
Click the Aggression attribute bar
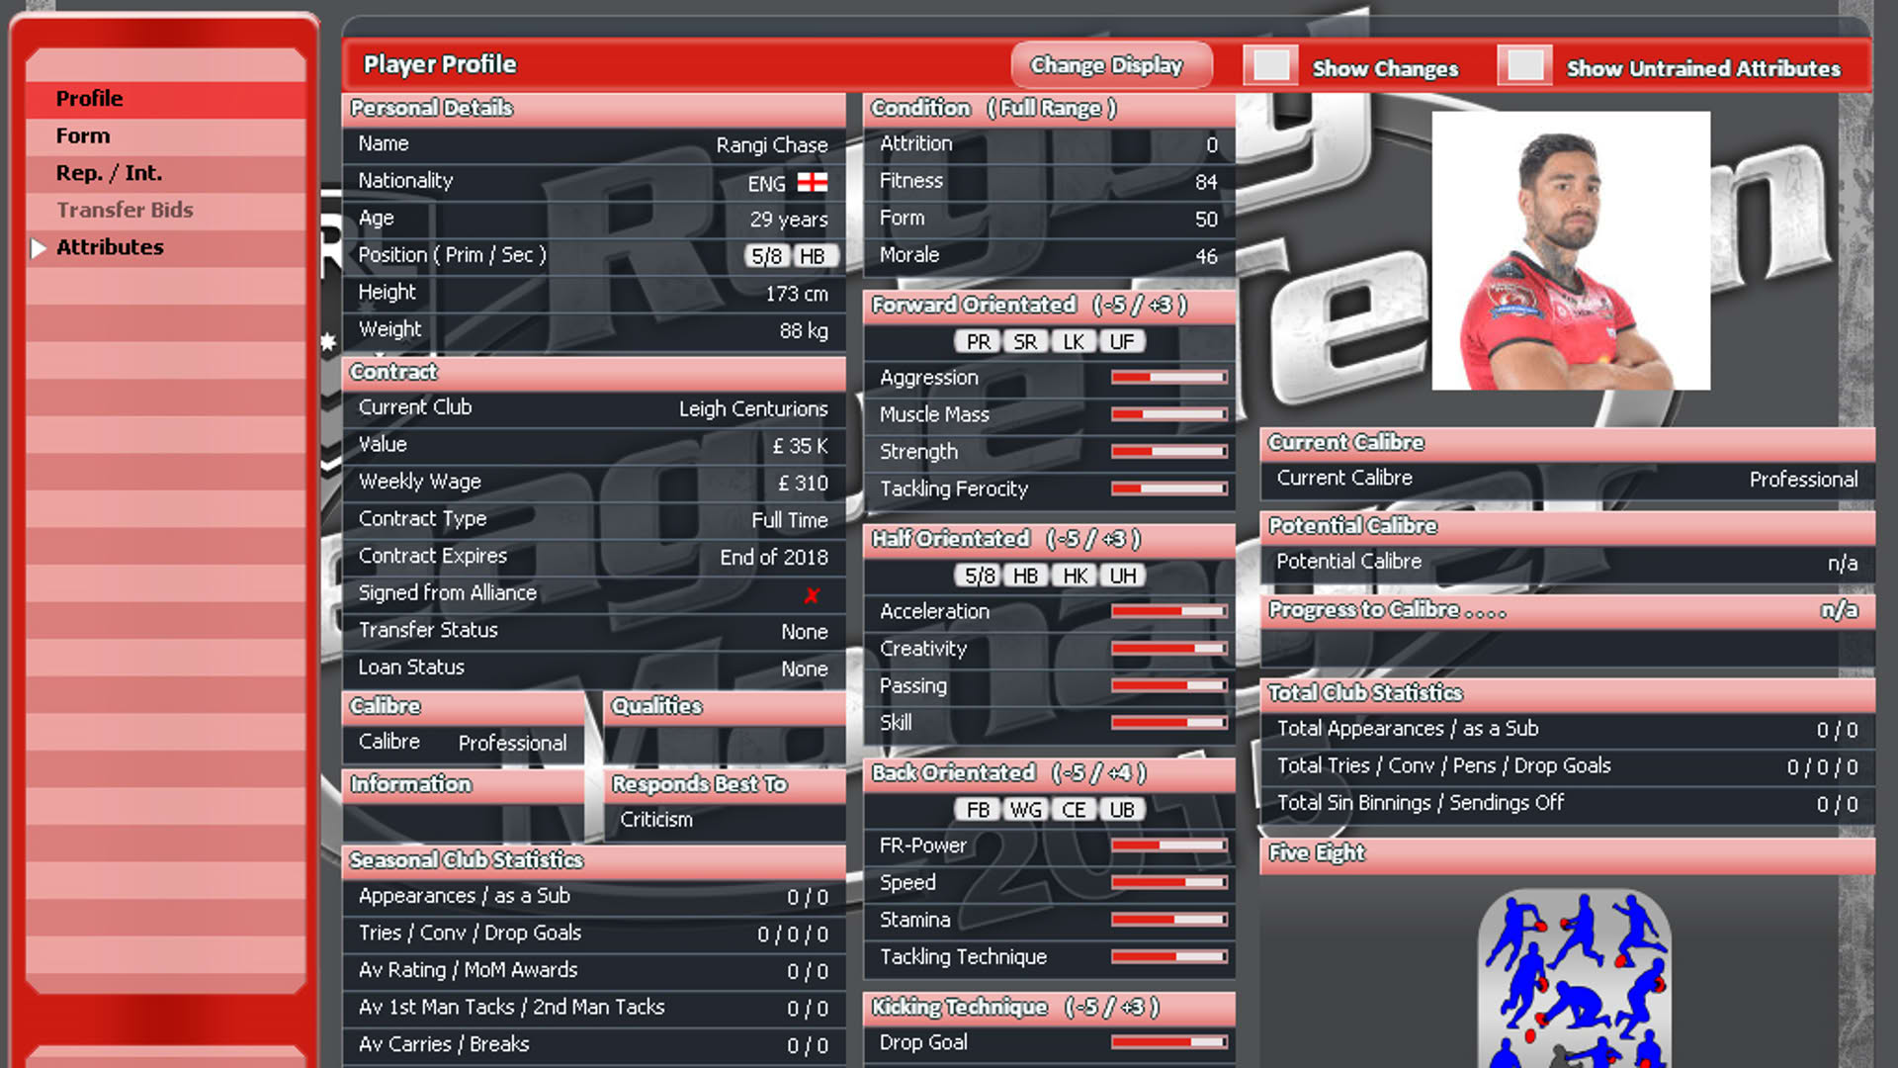(1168, 378)
